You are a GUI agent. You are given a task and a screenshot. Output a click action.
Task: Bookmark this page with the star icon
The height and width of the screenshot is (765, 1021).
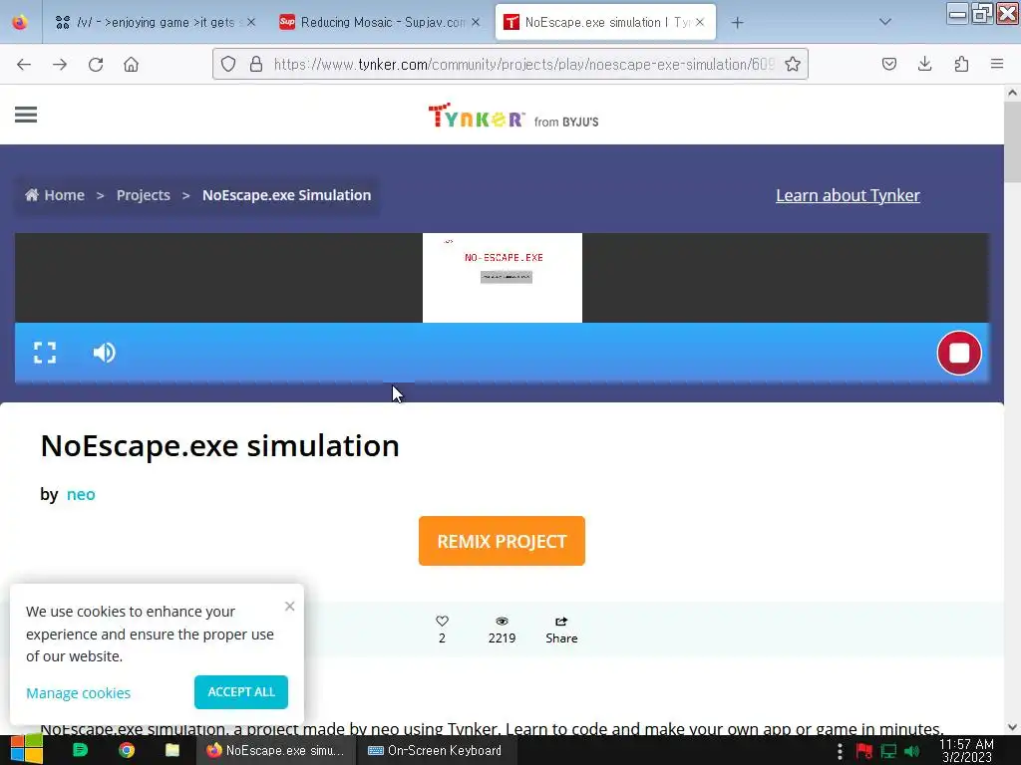[793, 64]
